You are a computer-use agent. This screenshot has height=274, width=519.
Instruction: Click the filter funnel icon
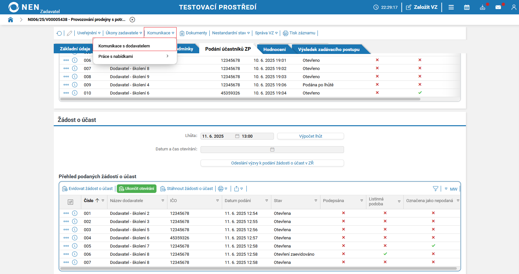435,189
